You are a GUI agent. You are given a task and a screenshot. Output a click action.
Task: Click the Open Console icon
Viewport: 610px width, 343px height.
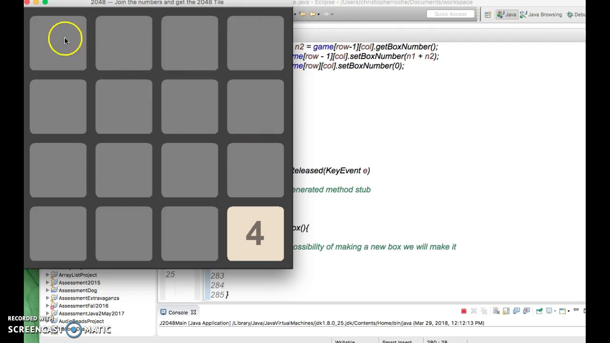tap(562, 311)
